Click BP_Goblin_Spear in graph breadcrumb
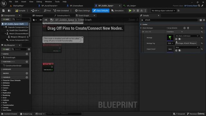Image resolution: width=206 pixels, height=116 pixels. pos(65,20)
